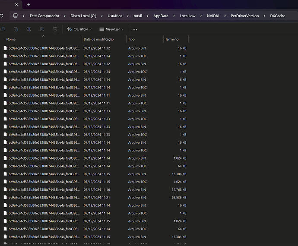Click 16 KB size in 11:11 BIN row
298x246 pixels.
[182, 95]
